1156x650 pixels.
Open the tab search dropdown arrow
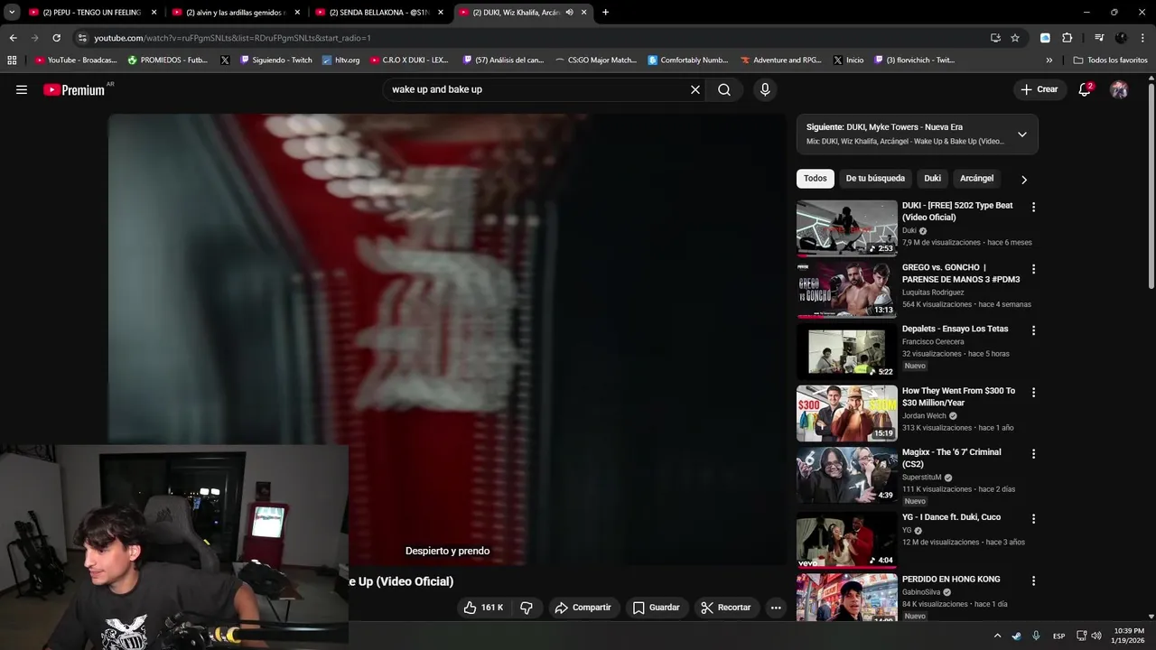(x=12, y=13)
